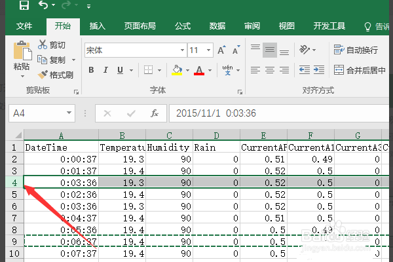The width and height of the screenshot is (393, 262).
Task: Click the formula bar showing 2015/11/1 0:03:36
Action: 279,113
